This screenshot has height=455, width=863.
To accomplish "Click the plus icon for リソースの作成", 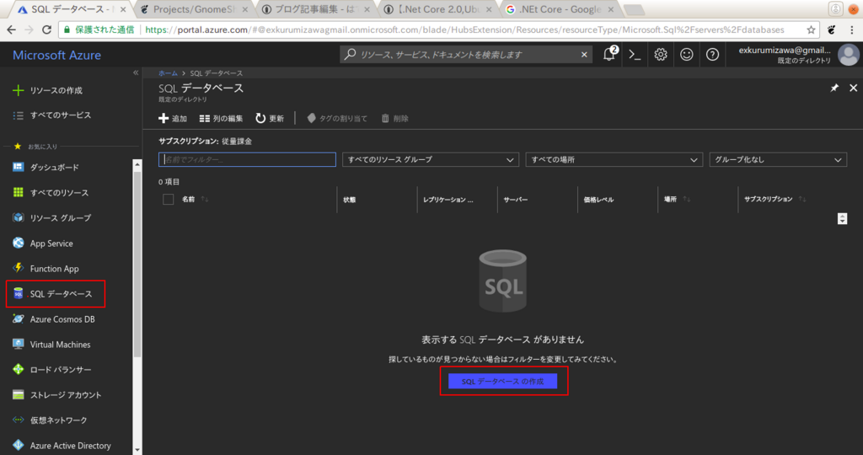I will pos(19,90).
